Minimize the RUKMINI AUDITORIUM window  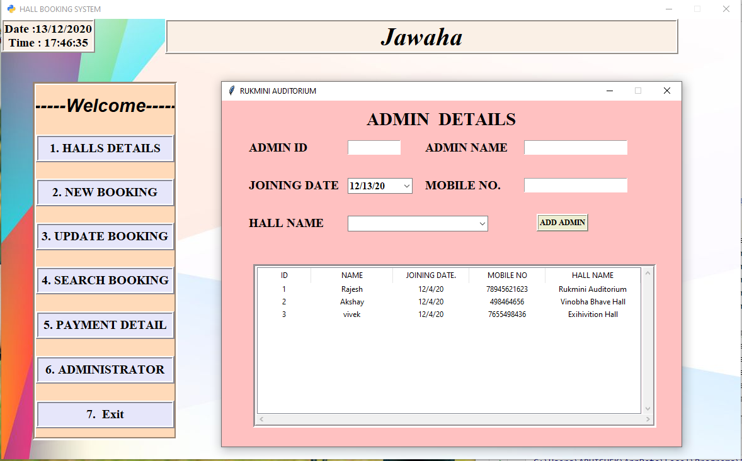[610, 91]
